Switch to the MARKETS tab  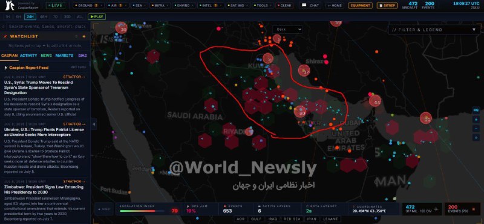pyautogui.click(x=65, y=56)
